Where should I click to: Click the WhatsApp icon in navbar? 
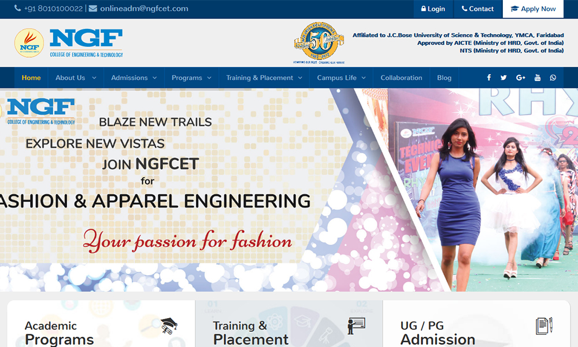[553, 77]
